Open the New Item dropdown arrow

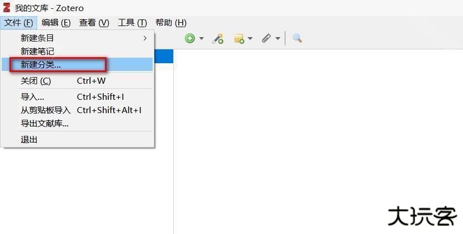click(202, 38)
